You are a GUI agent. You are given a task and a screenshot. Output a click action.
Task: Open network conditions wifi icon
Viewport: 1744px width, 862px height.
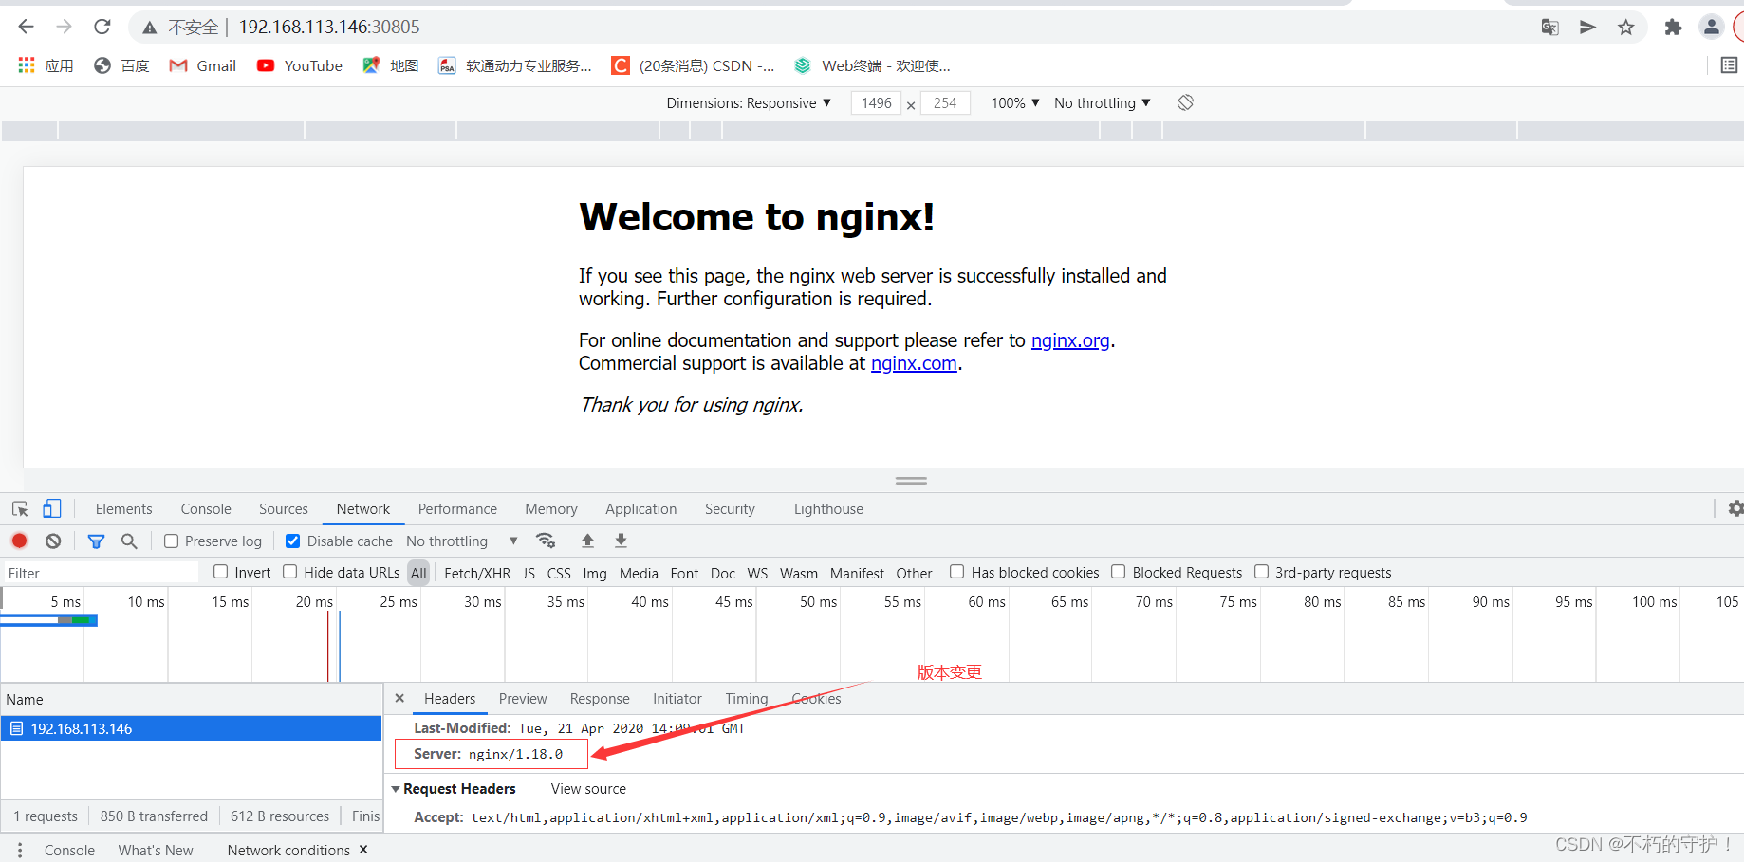pos(545,541)
